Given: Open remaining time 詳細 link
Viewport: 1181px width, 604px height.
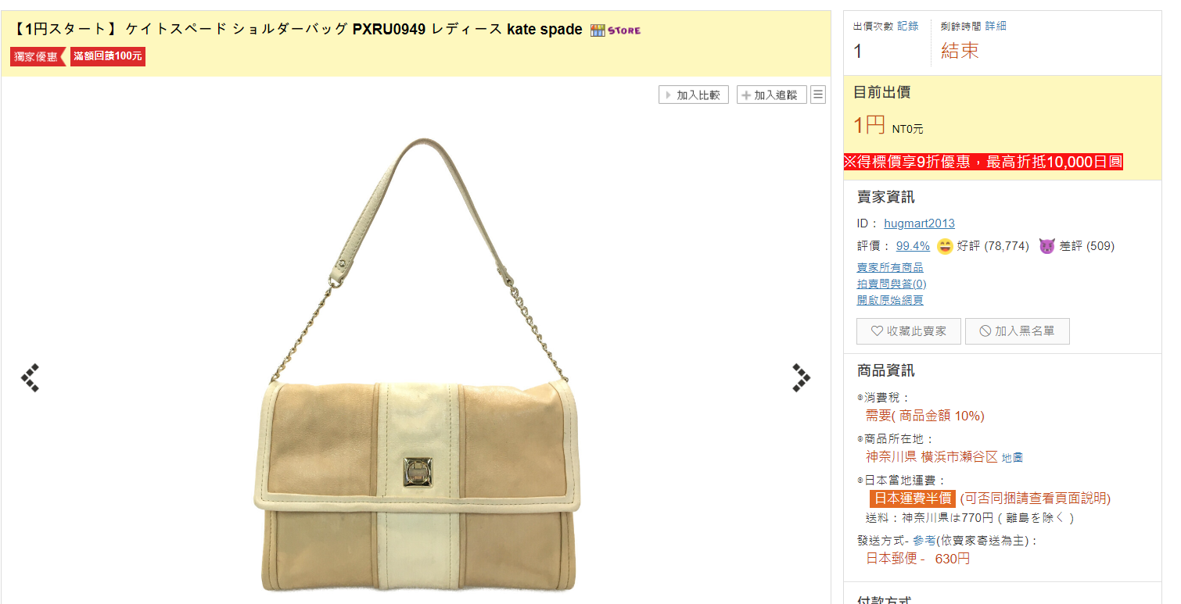Looking at the screenshot, I should (996, 26).
